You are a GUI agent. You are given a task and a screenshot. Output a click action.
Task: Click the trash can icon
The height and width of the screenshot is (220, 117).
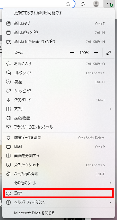8,138
